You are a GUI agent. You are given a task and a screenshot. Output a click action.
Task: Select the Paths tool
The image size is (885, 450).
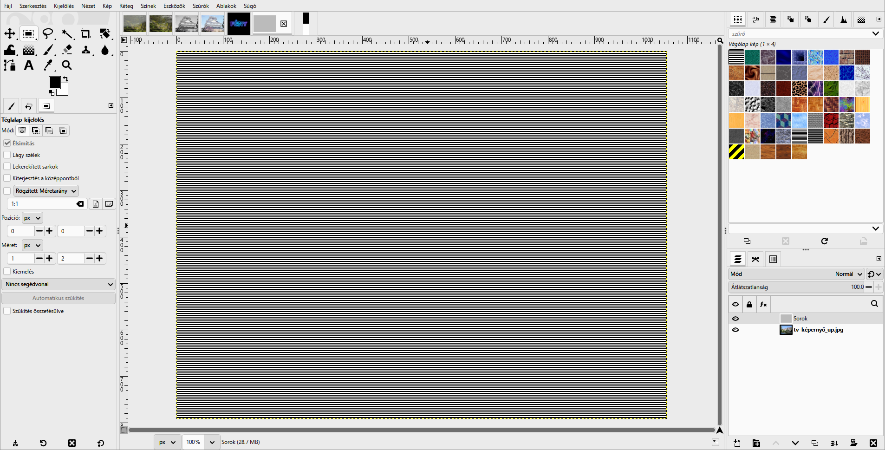(x=10, y=65)
